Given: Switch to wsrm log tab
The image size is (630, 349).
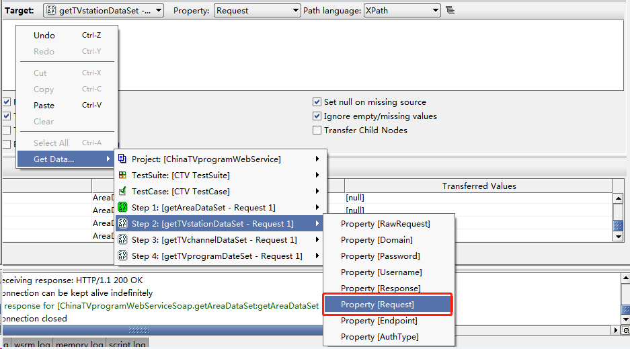Looking at the screenshot, I should point(32,344).
